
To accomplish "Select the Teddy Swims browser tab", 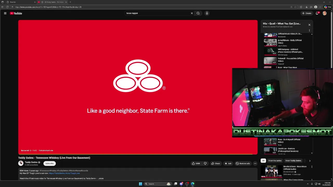I will coord(52,2).
